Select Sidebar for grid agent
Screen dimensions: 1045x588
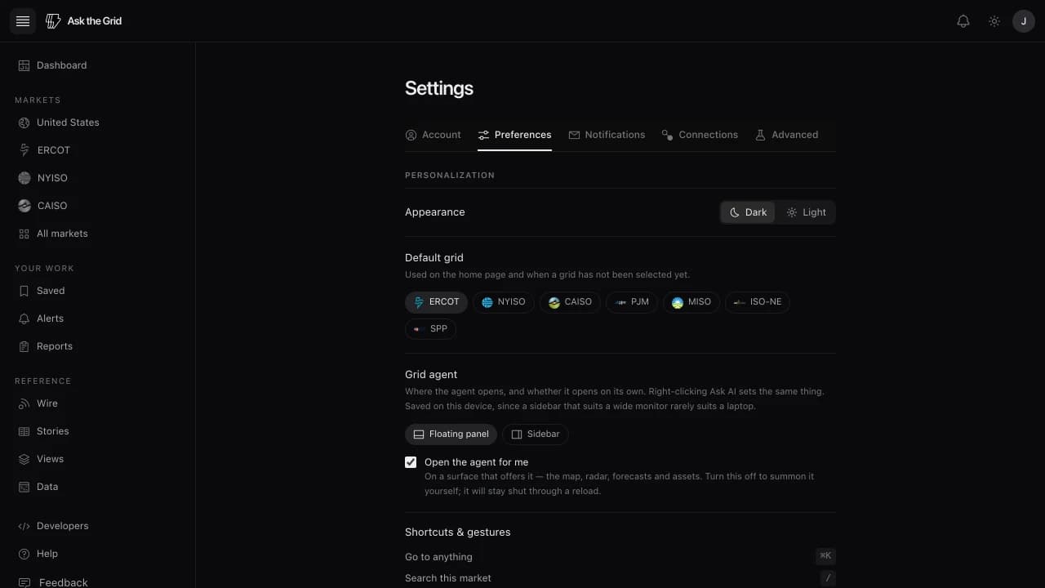click(536, 434)
